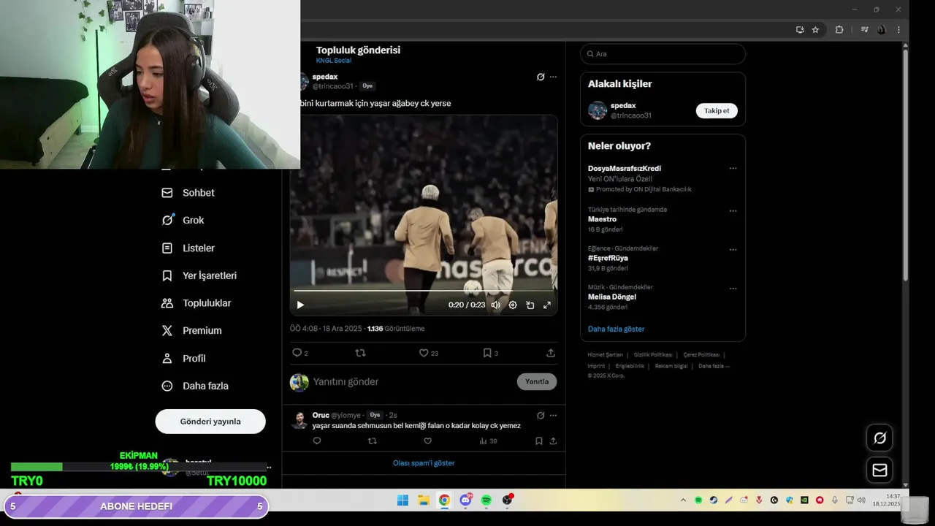Repost Oruc's comment
The width and height of the screenshot is (935, 526).
(x=373, y=441)
